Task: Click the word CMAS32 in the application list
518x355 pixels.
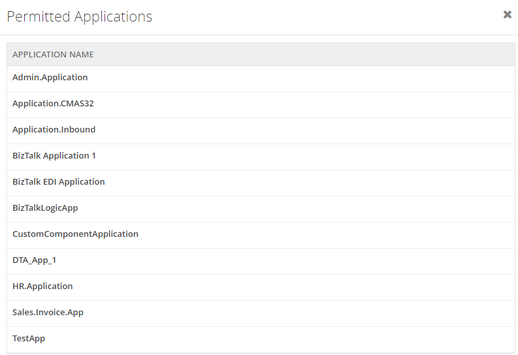Action: click(x=77, y=103)
